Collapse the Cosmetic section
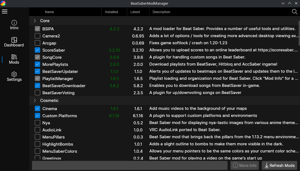 [x=34, y=100]
